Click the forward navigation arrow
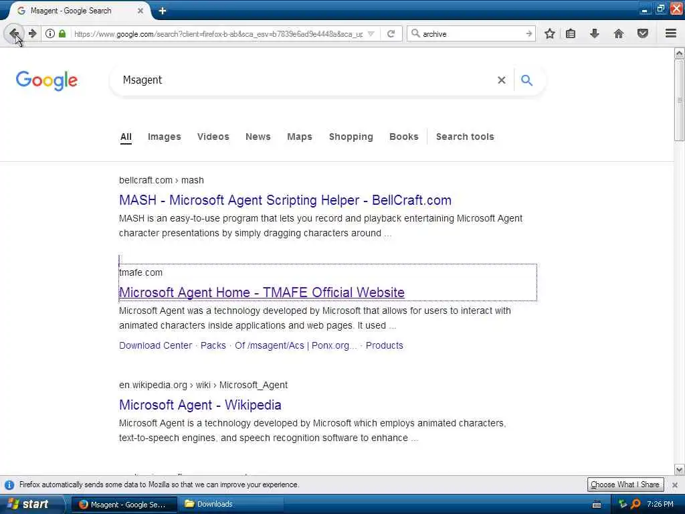Viewport: 685px width, 514px height. click(x=32, y=33)
